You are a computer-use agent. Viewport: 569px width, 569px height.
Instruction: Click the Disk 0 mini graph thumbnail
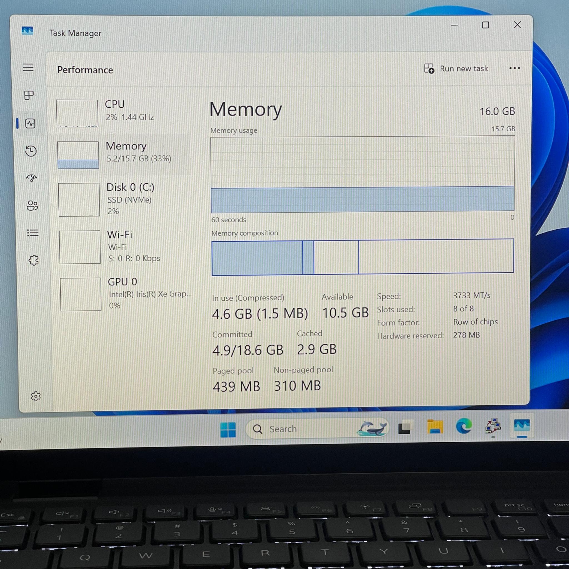(79, 200)
